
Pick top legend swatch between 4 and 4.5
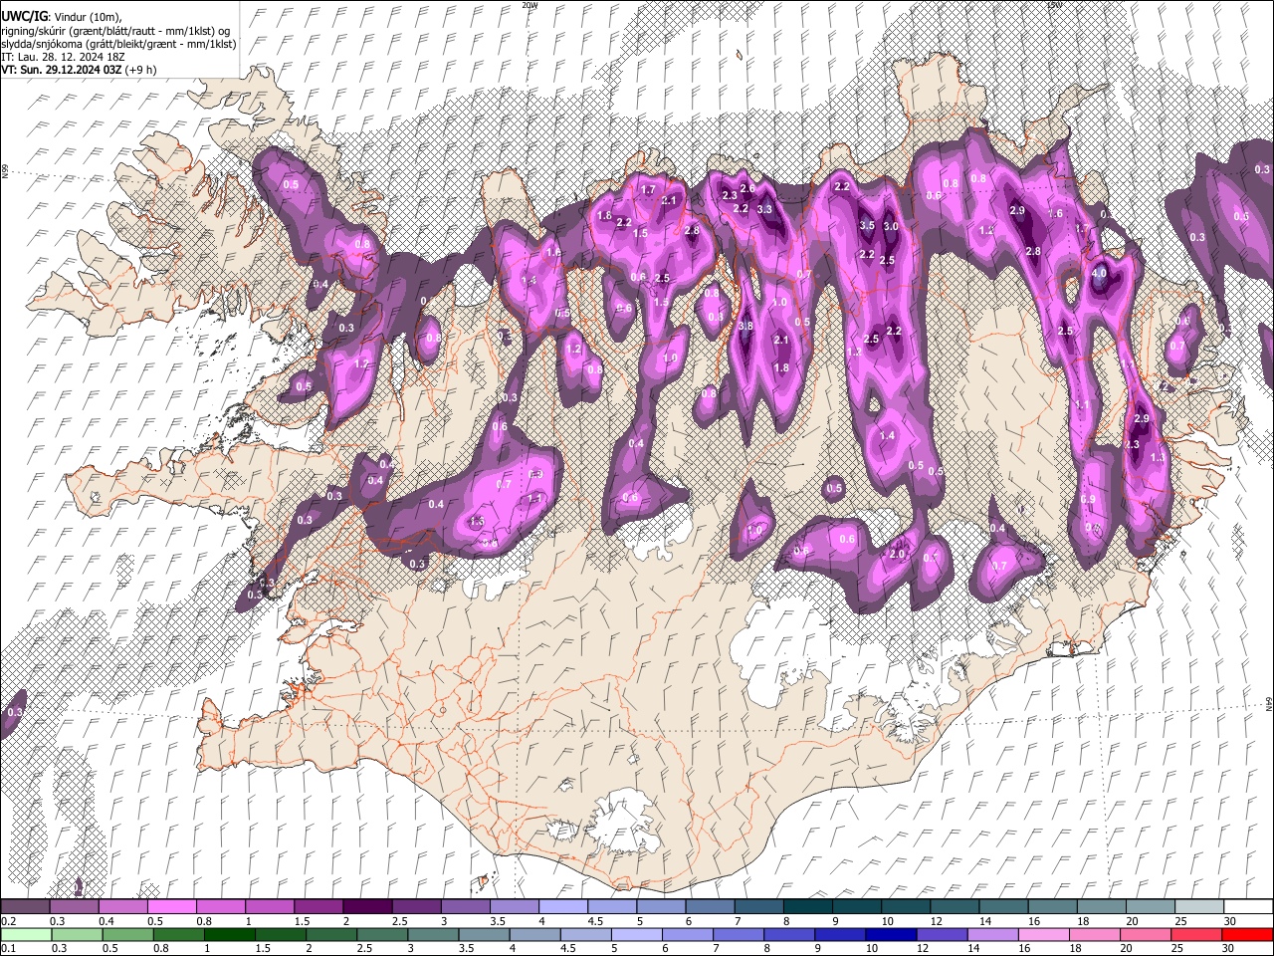tap(562, 907)
